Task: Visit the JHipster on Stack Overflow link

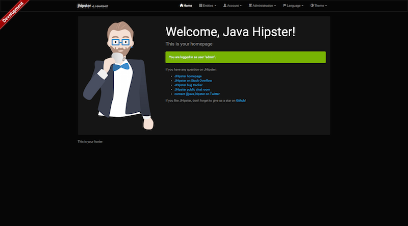Action: 193,81
